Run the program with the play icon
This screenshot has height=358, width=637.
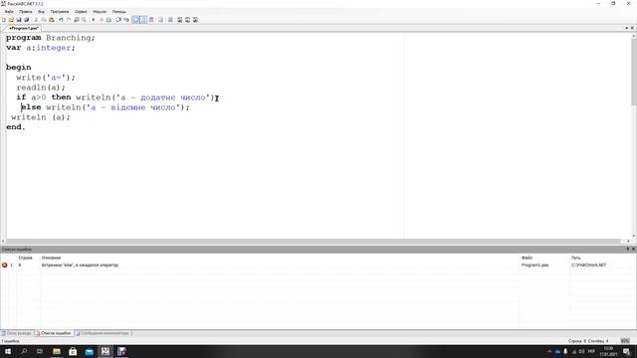pyautogui.click(x=93, y=20)
